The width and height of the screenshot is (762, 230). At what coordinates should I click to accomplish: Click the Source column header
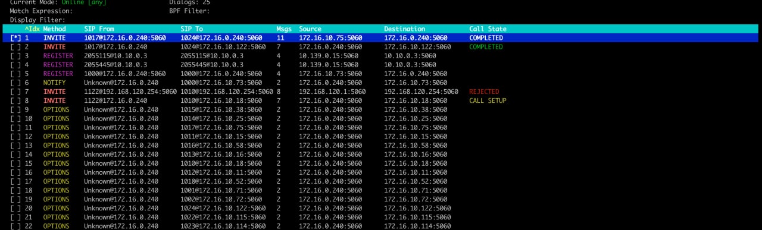pos(310,29)
